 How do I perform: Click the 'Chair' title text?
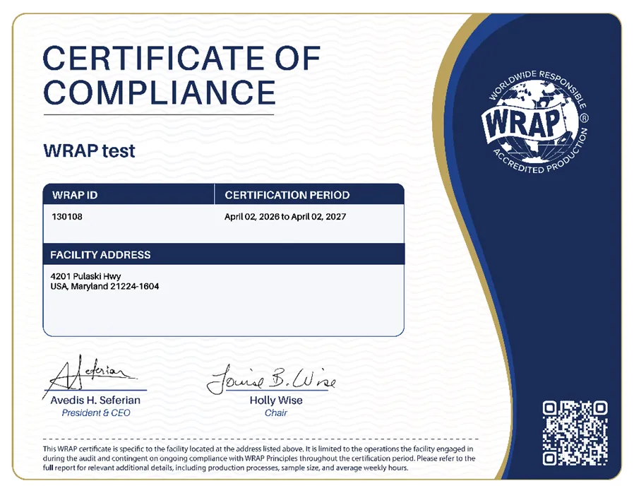(276, 413)
